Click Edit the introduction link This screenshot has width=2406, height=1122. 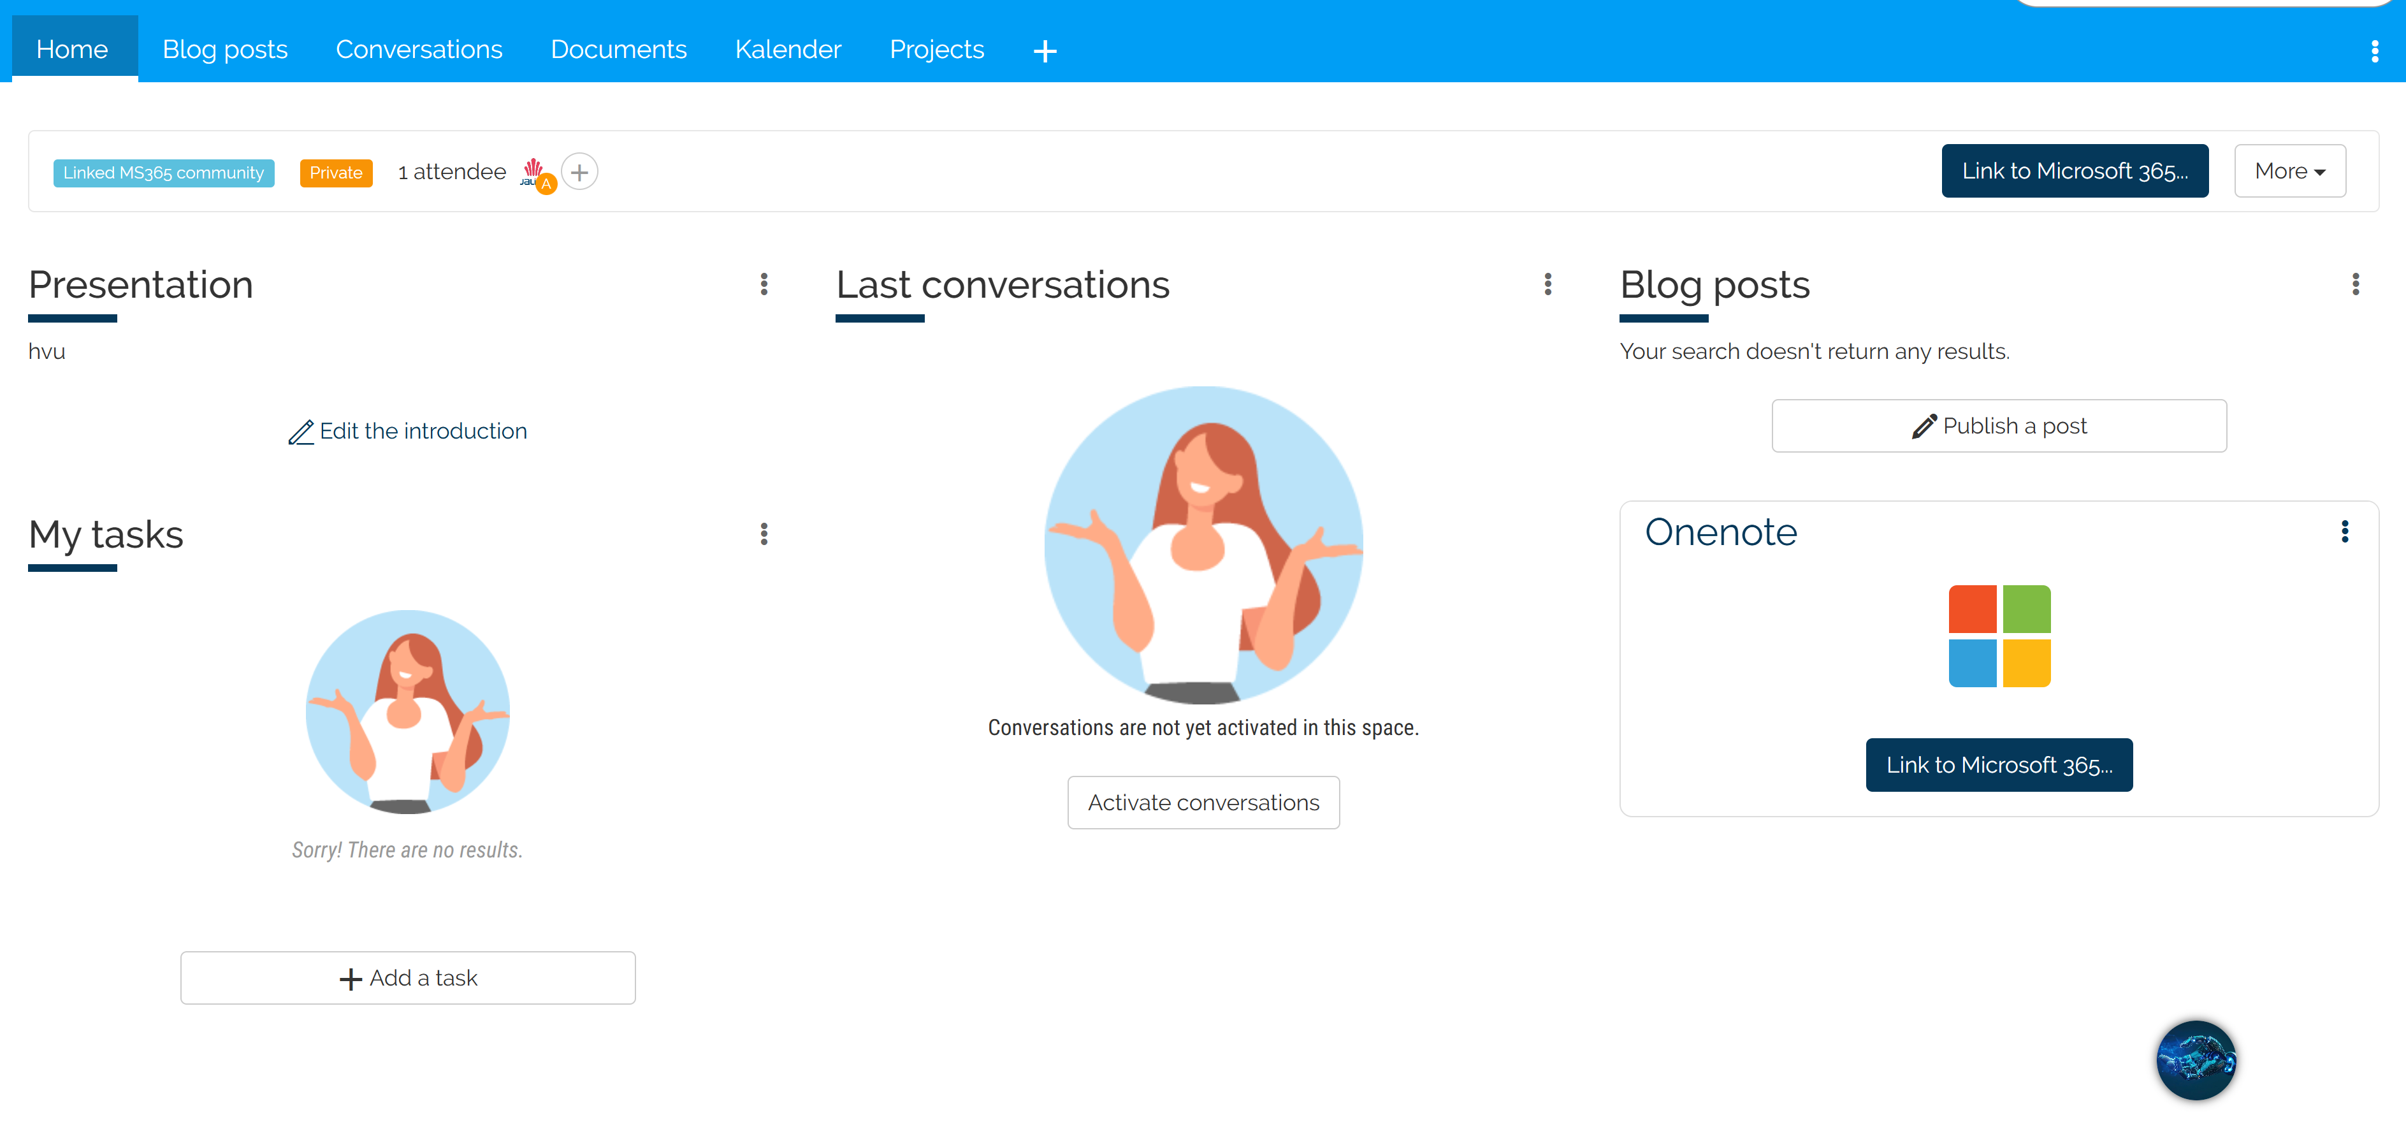click(408, 431)
